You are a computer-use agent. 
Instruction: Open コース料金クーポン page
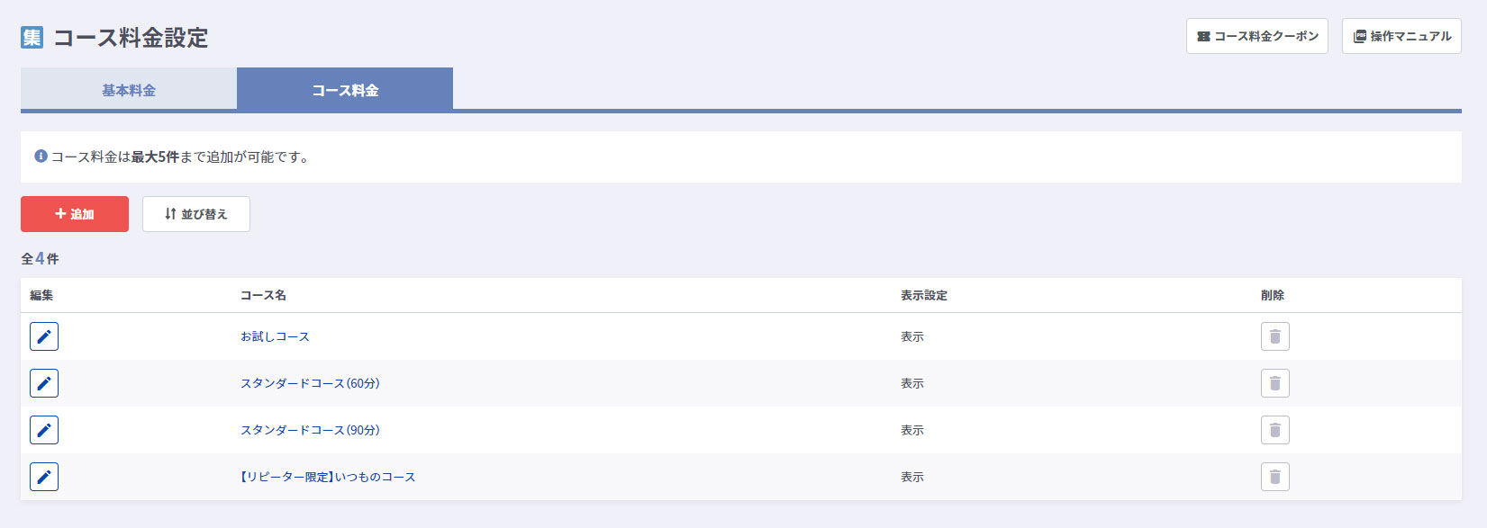[x=1256, y=36]
